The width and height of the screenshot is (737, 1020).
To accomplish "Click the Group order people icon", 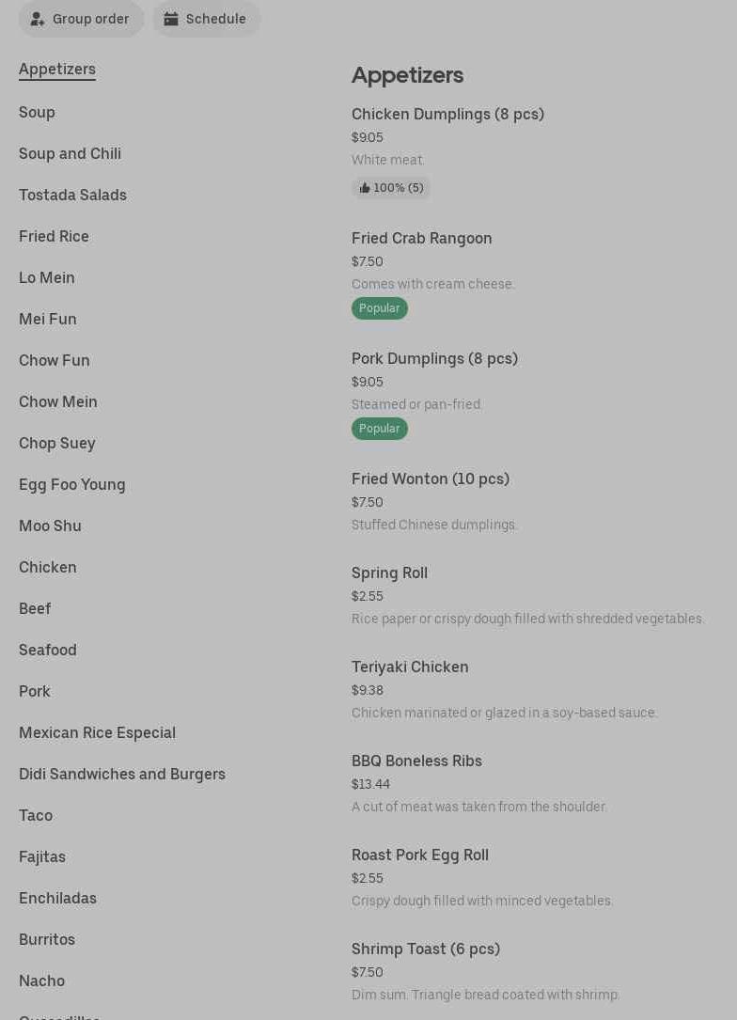I will [x=38, y=19].
